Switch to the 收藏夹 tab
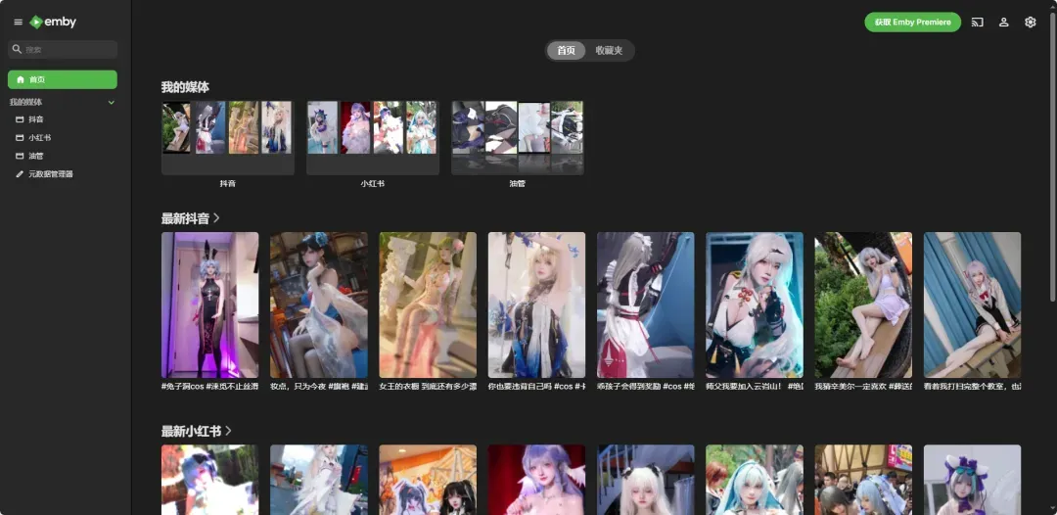This screenshot has height=515, width=1057. tap(609, 51)
